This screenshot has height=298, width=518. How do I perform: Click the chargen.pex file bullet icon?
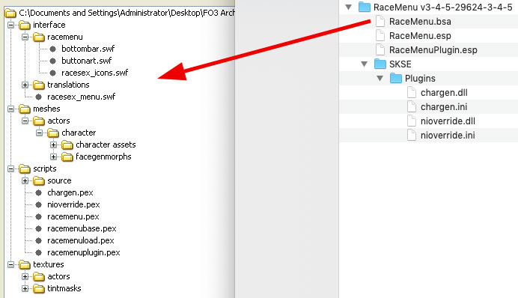[39, 192]
